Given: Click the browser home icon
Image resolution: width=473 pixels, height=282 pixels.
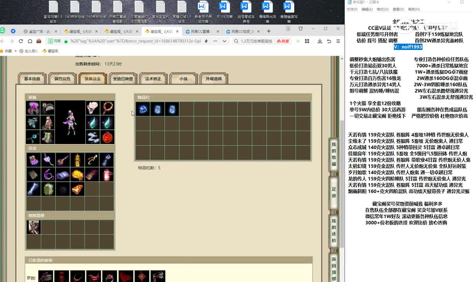Looking at the screenshot, I should 30,41.
